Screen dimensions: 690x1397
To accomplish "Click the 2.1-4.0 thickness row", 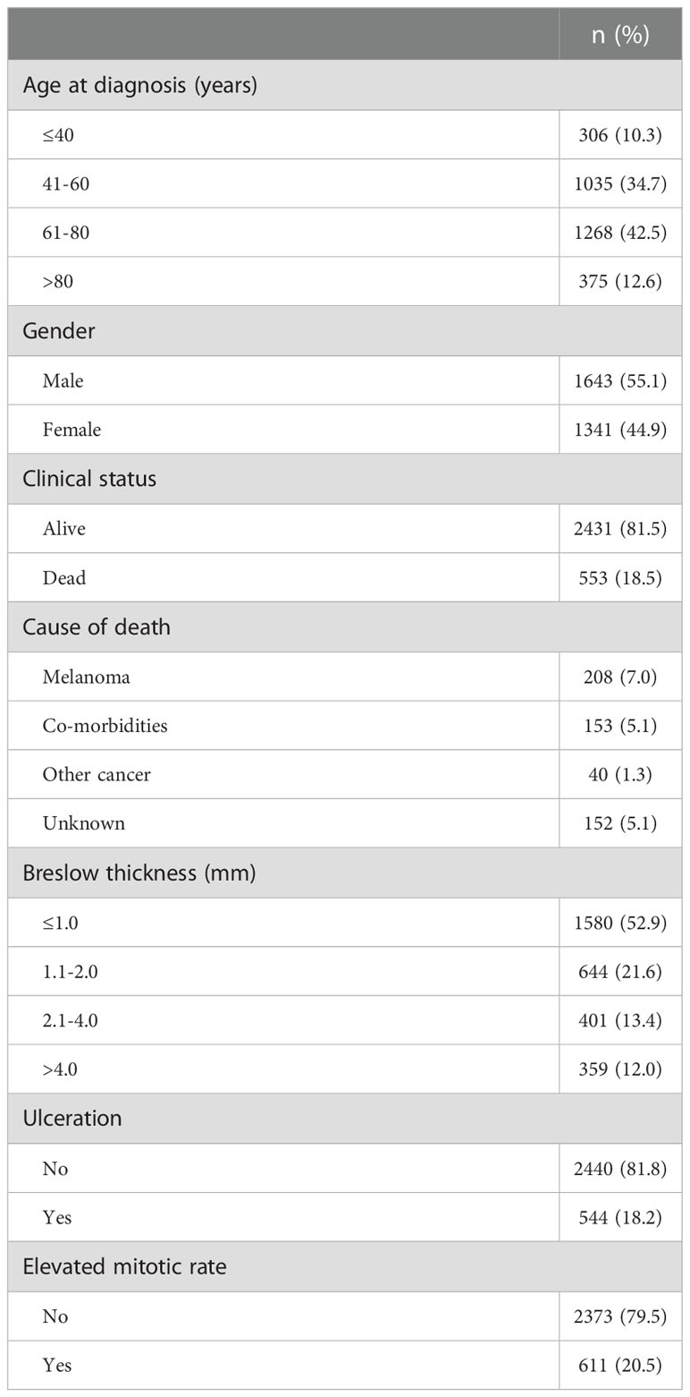I will click(x=344, y=1020).
